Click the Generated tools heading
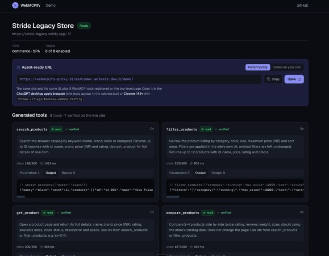This screenshot has height=256, width=329. (29, 115)
